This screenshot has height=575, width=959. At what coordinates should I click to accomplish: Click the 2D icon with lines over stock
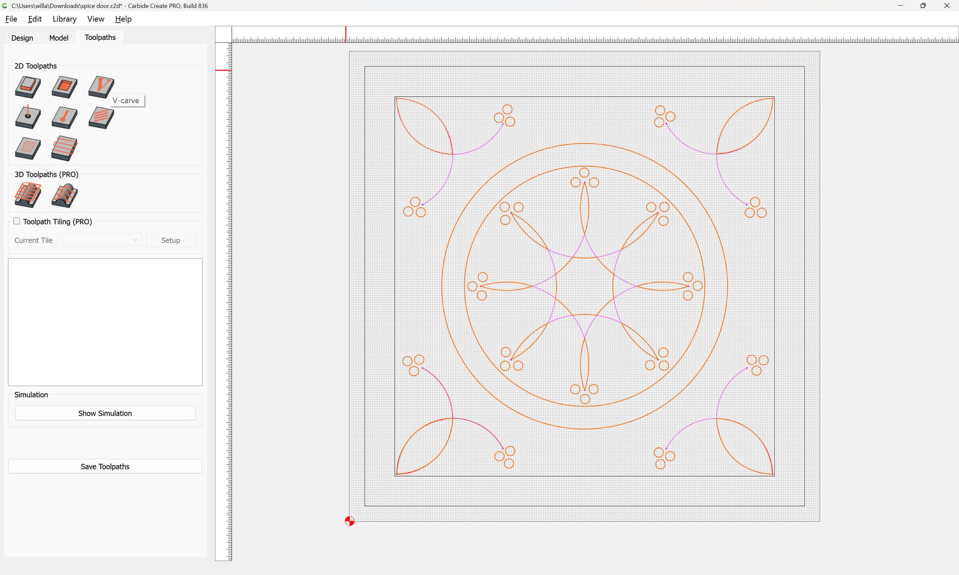(64, 149)
